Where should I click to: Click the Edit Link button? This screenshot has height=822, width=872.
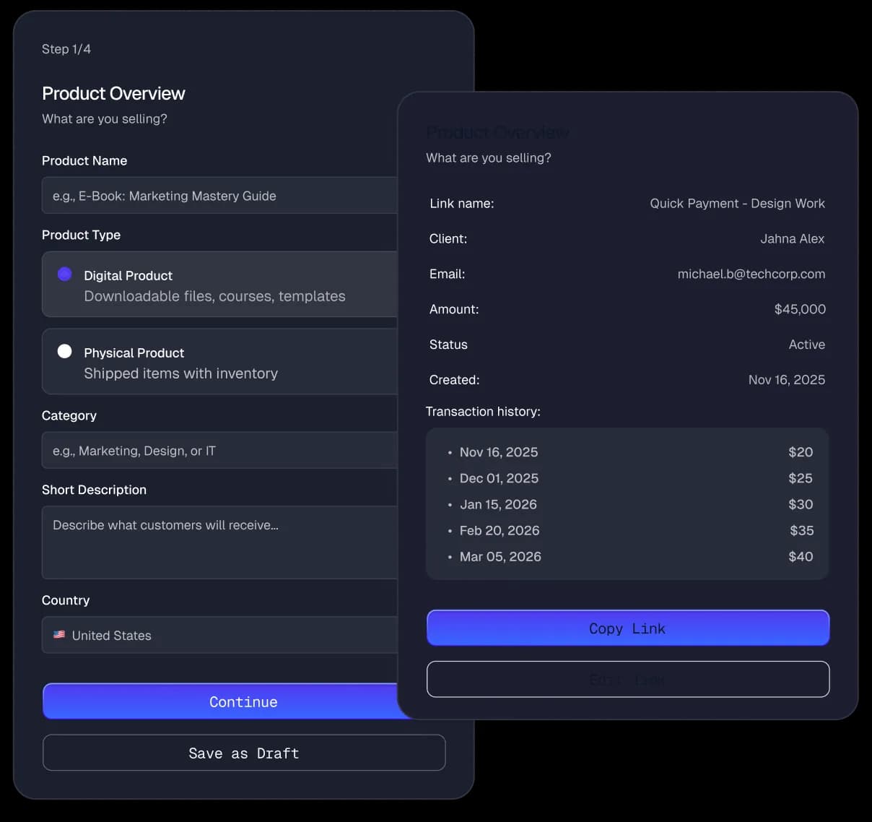tap(627, 679)
